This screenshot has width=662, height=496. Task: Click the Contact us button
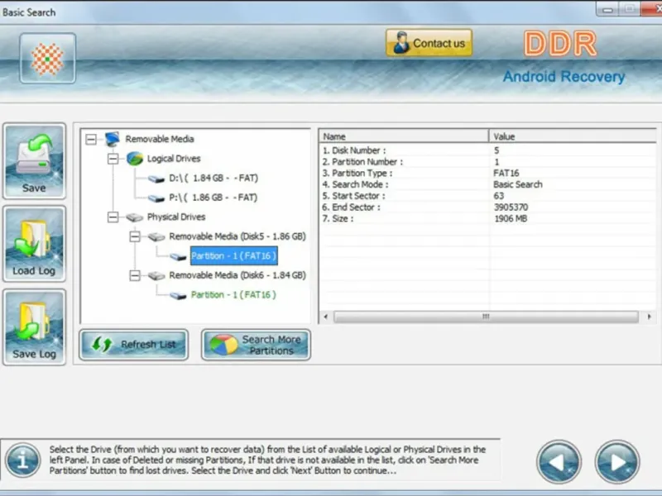point(429,43)
